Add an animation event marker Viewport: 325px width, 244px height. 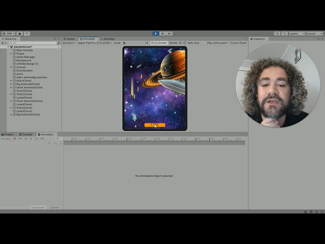tap(60, 143)
